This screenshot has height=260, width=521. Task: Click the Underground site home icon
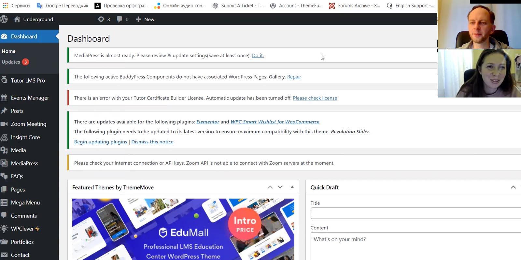pos(17,19)
